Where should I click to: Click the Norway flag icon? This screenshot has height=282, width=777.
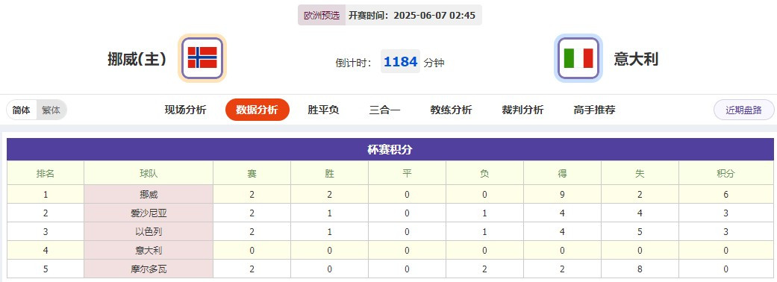click(x=202, y=58)
